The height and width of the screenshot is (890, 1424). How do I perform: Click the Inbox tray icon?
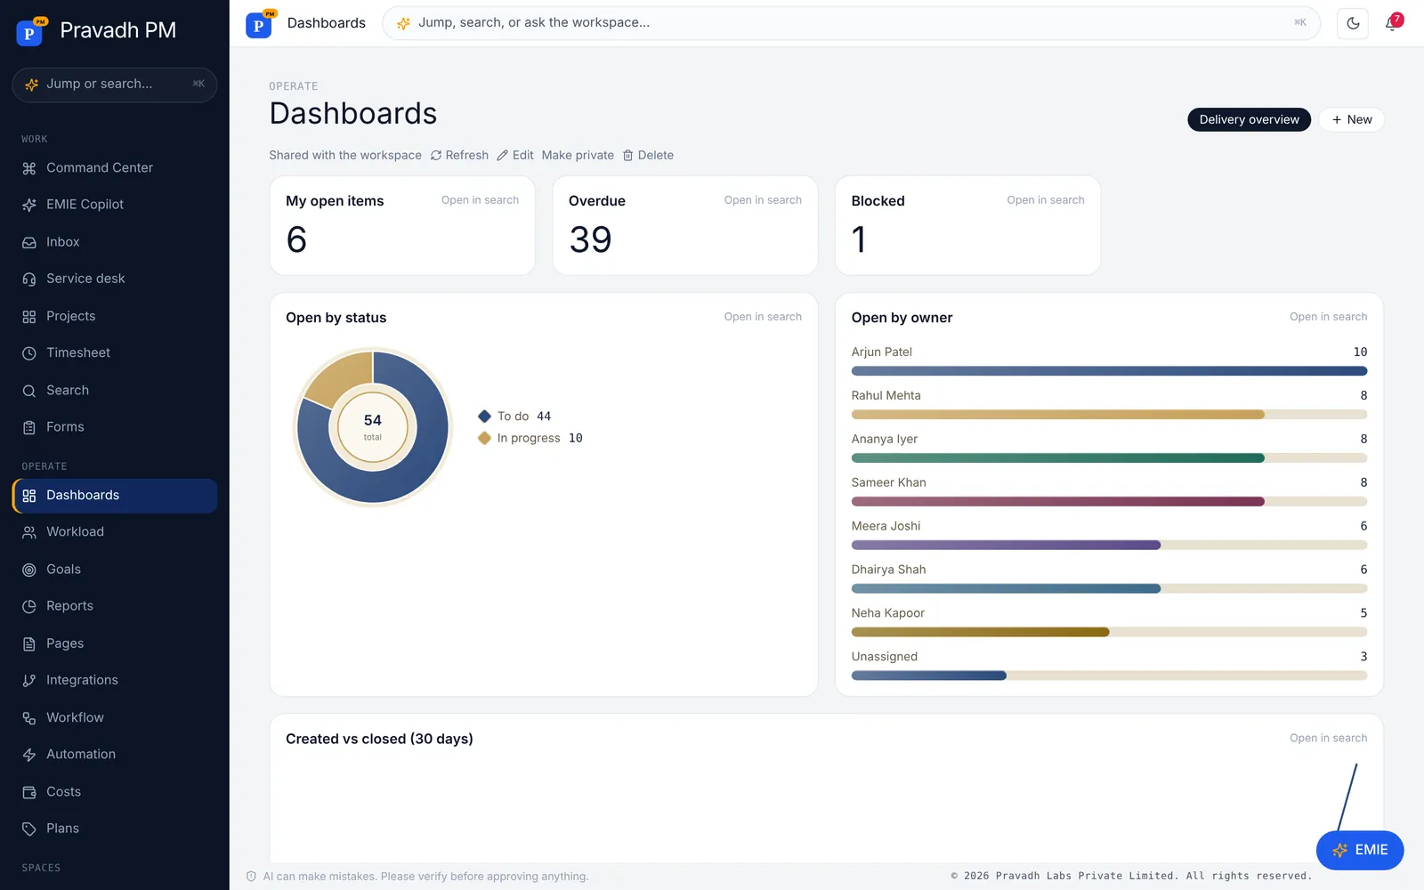[x=29, y=242]
